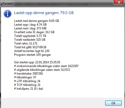Click 'Program startet: 105 ganger' line
Viewport: 125px width, 108px height.
(x=33, y=55)
